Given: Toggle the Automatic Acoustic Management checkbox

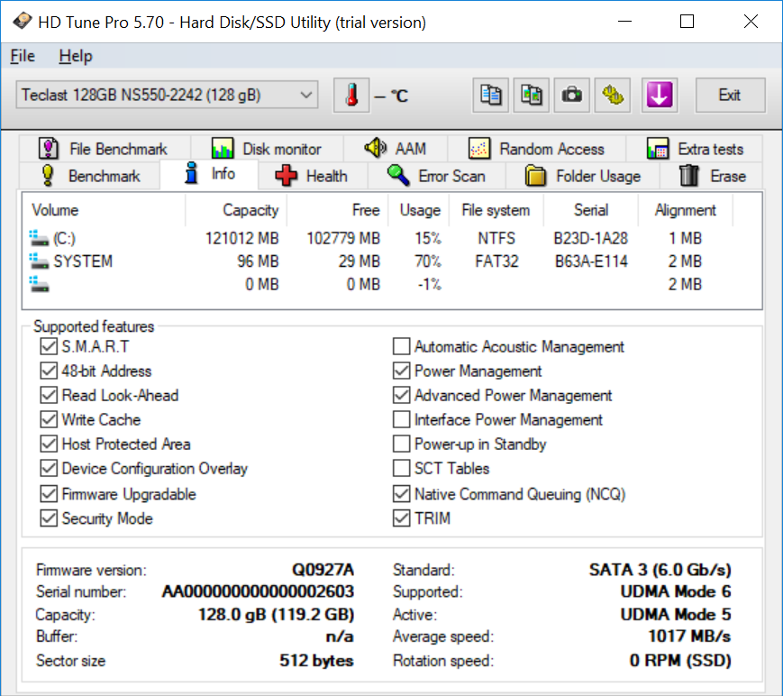Looking at the screenshot, I should point(402,346).
